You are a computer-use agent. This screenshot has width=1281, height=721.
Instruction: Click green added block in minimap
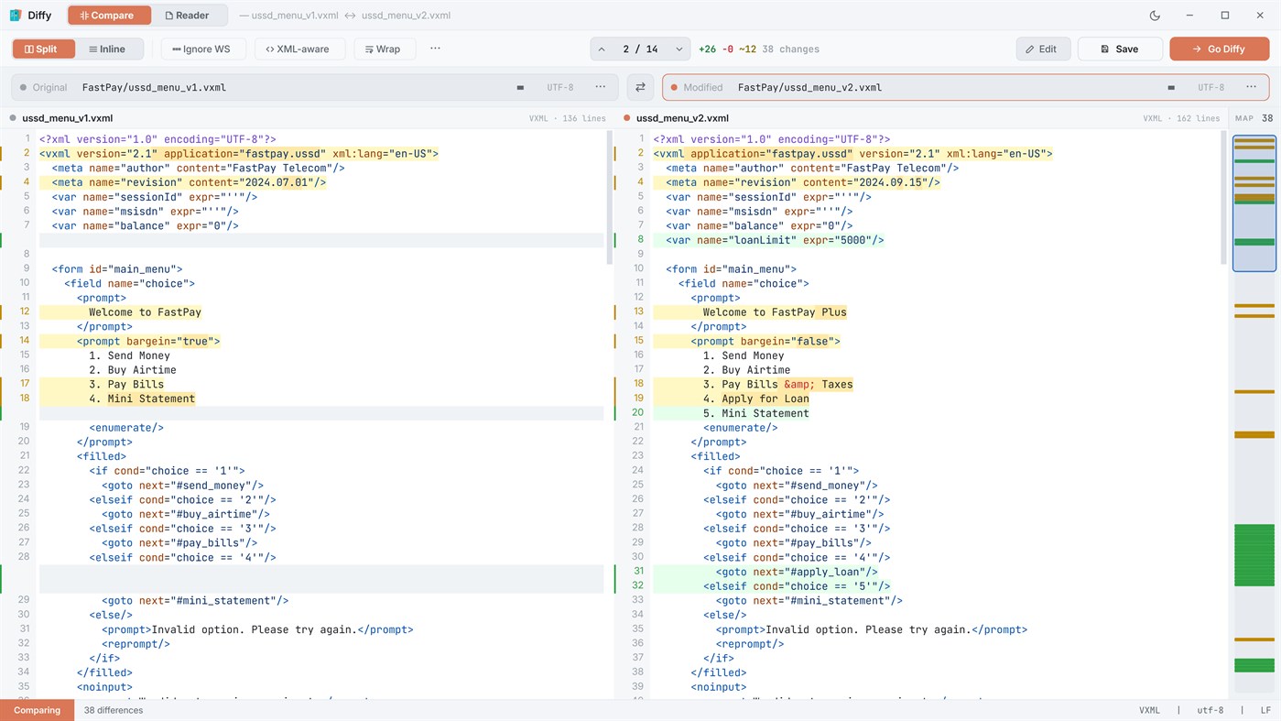(x=1254, y=555)
